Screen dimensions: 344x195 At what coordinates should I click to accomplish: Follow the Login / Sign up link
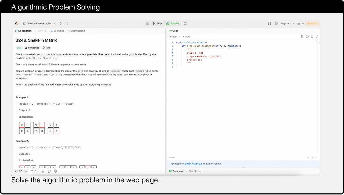pos(193,164)
